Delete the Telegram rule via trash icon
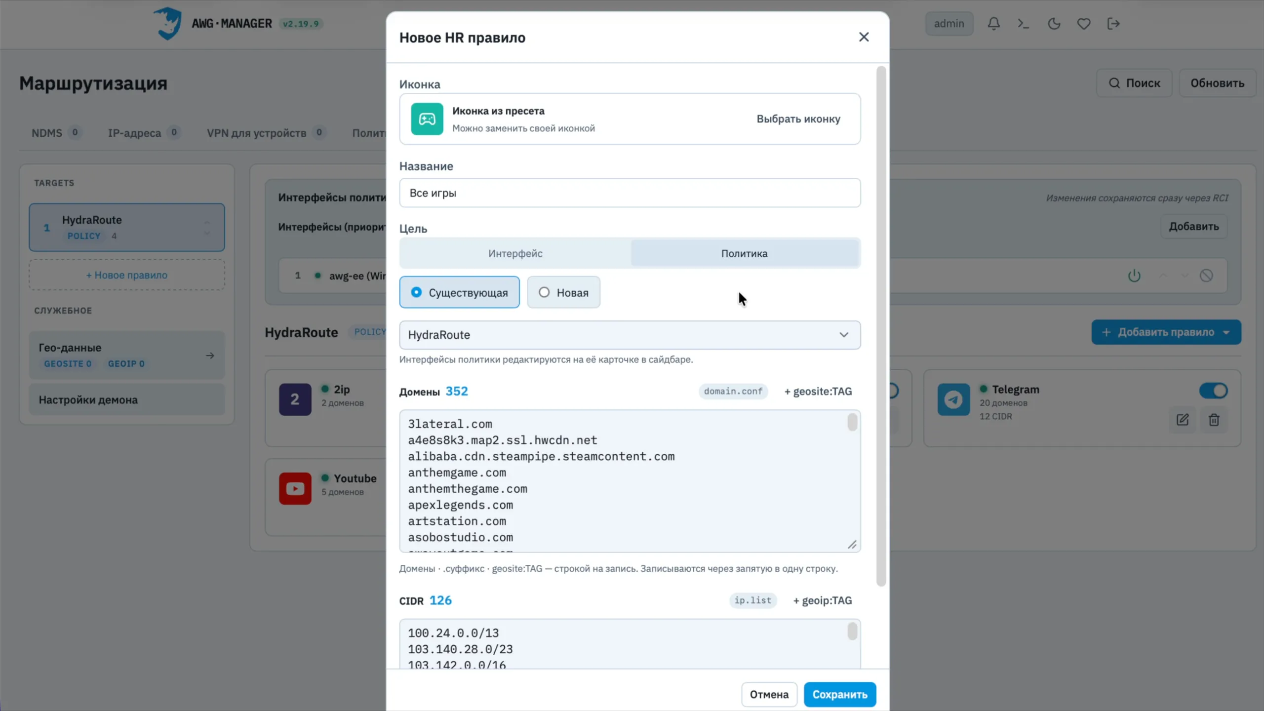The width and height of the screenshot is (1264, 711). [x=1214, y=420]
